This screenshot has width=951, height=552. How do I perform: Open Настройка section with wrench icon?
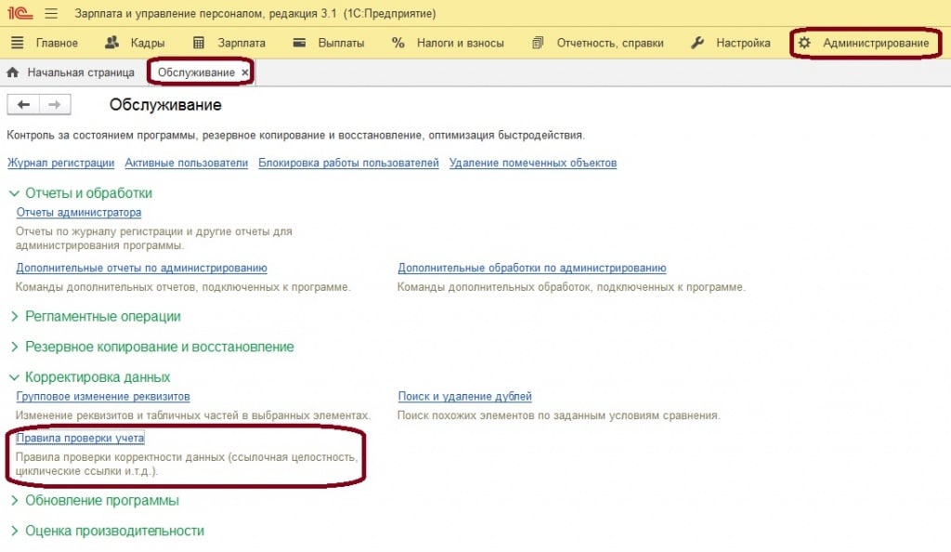point(731,43)
